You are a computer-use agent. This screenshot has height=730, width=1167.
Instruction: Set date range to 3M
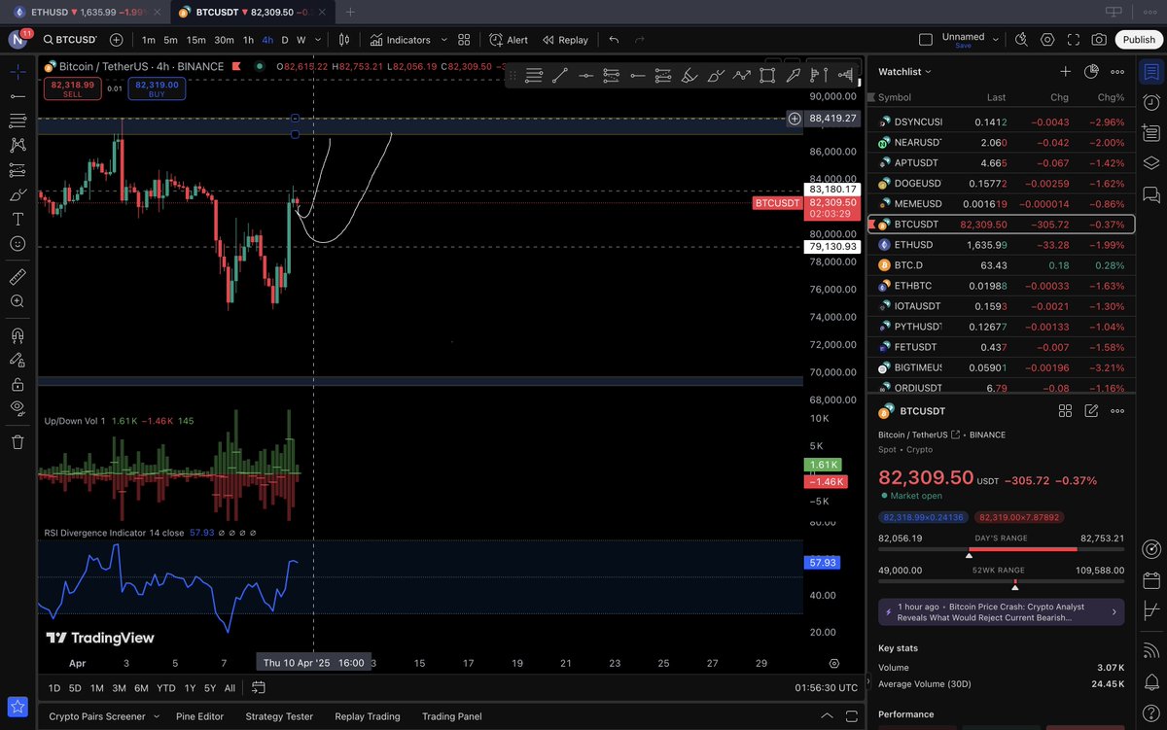click(x=119, y=687)
